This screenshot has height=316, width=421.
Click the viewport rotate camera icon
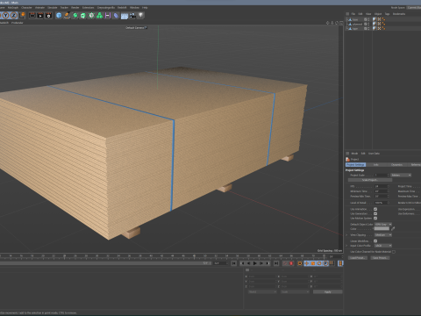pyautogui.click(x=337, y=23)
